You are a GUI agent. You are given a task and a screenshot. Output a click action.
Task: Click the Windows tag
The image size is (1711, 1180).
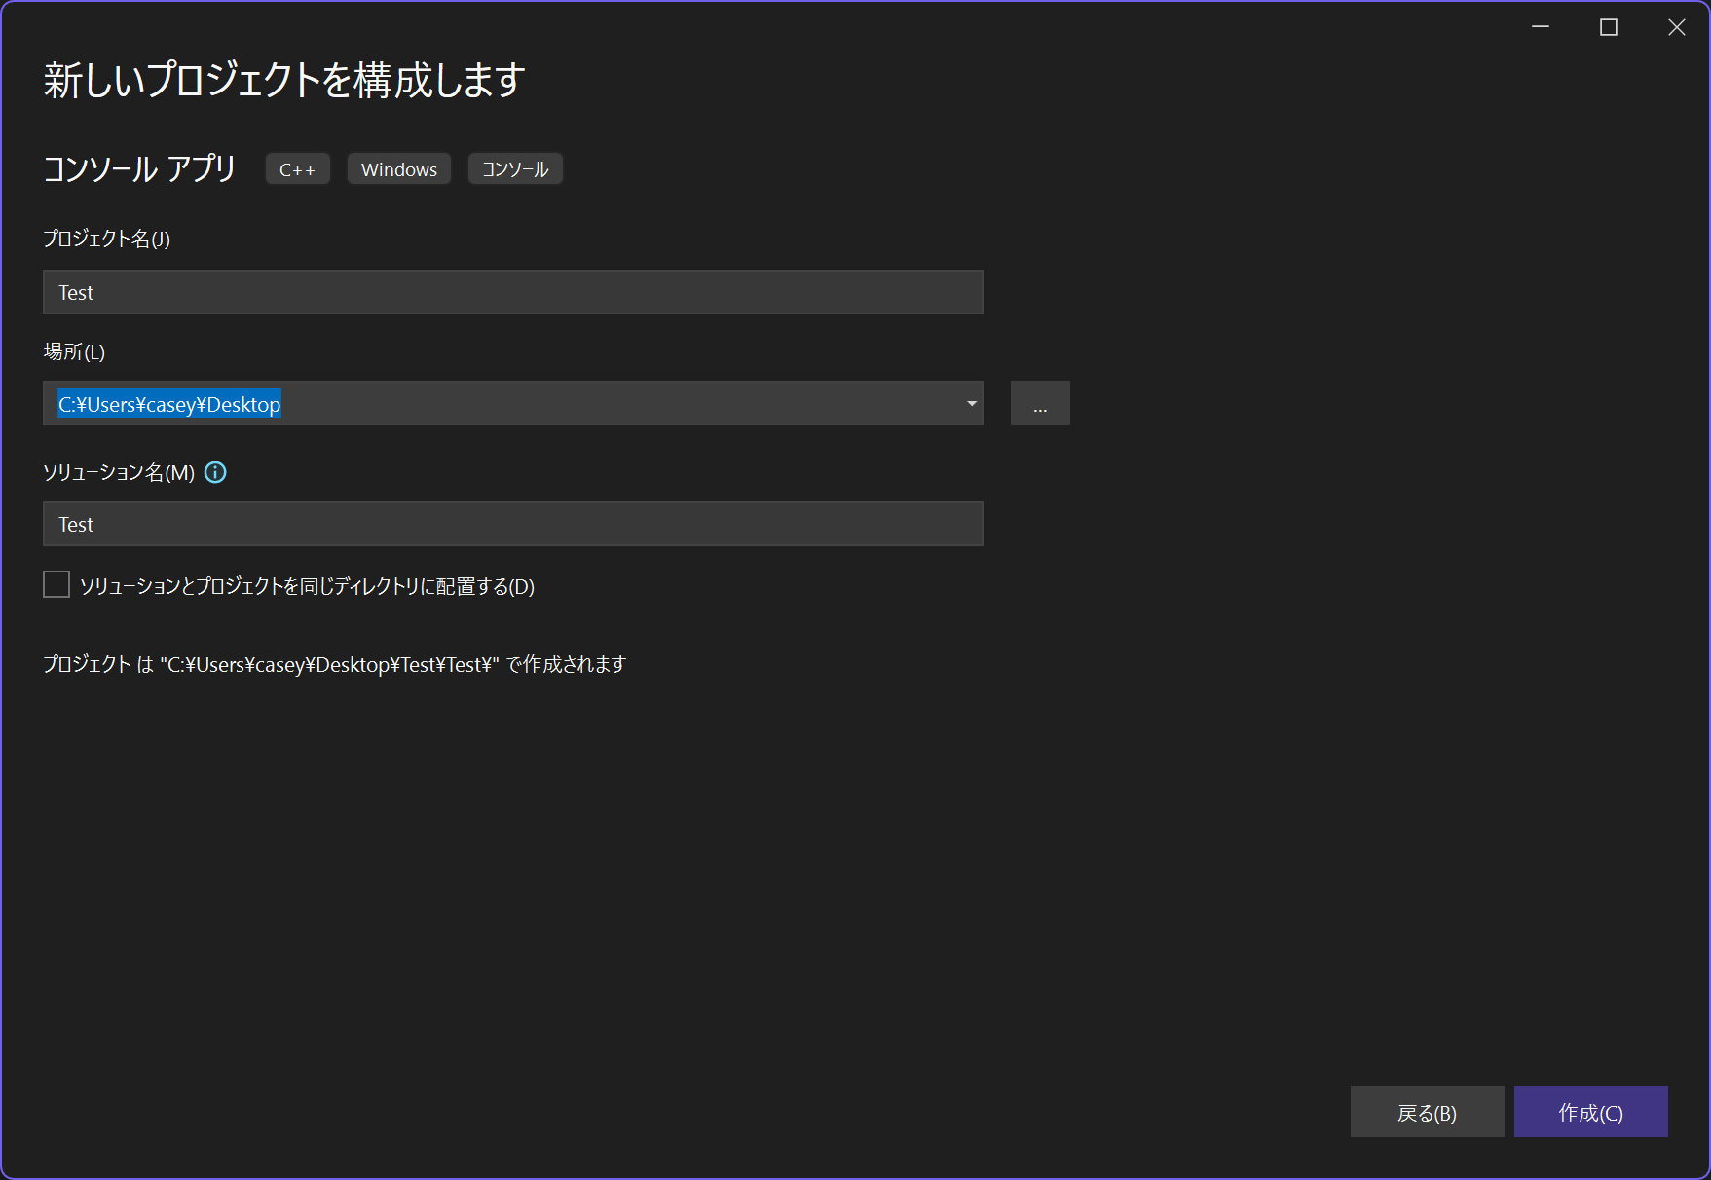click(399, 168)
